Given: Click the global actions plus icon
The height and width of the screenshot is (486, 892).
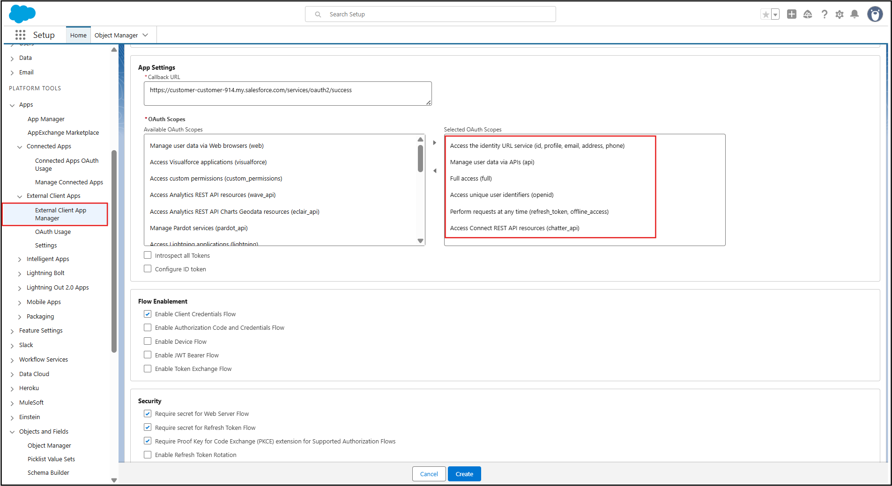Looking at the screenshot, I should 792,14.
